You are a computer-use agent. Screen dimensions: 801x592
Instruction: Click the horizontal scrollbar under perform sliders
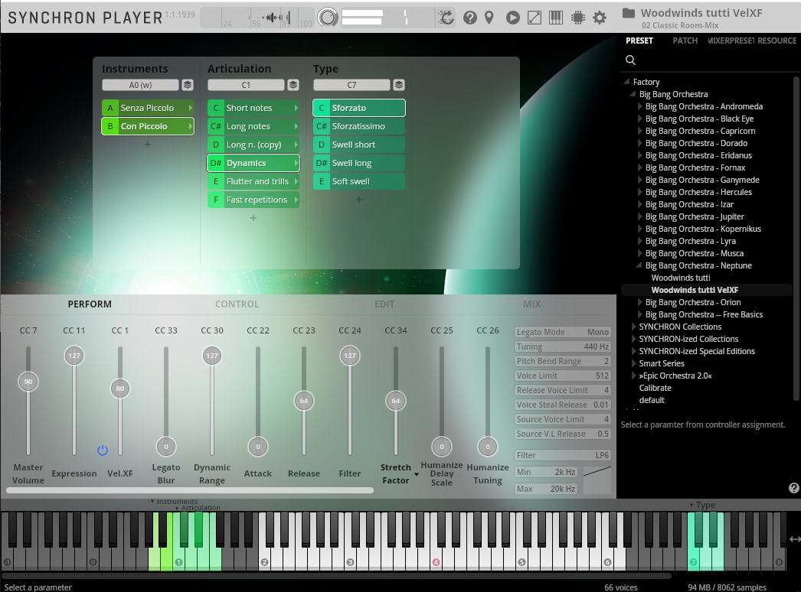[x=190, y=490]
